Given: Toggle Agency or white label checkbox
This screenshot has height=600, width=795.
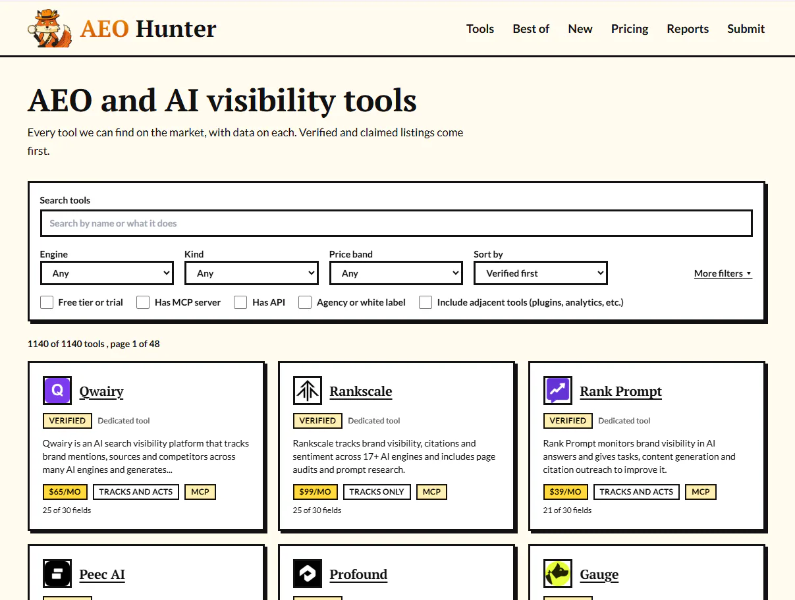Looking at the screenshot, I should pyautogui.click(x=305, y=302).
